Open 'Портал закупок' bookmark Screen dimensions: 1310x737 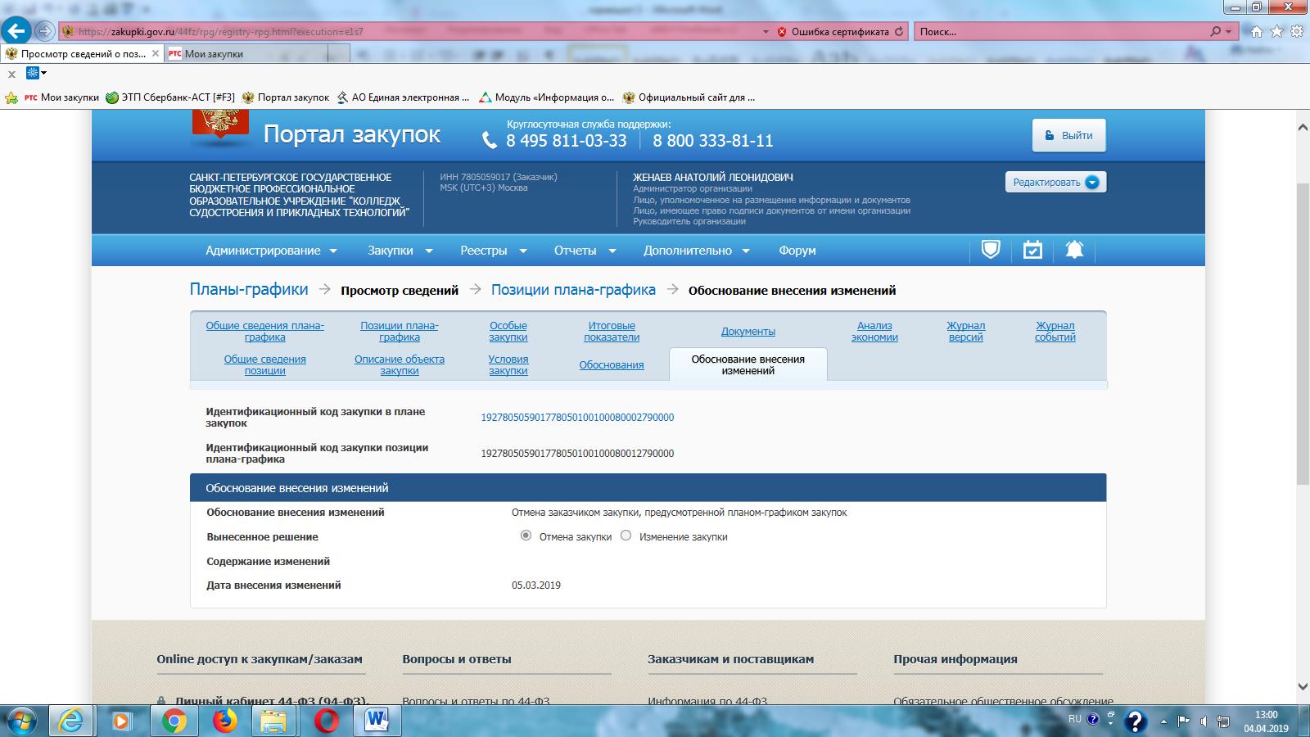286,97
